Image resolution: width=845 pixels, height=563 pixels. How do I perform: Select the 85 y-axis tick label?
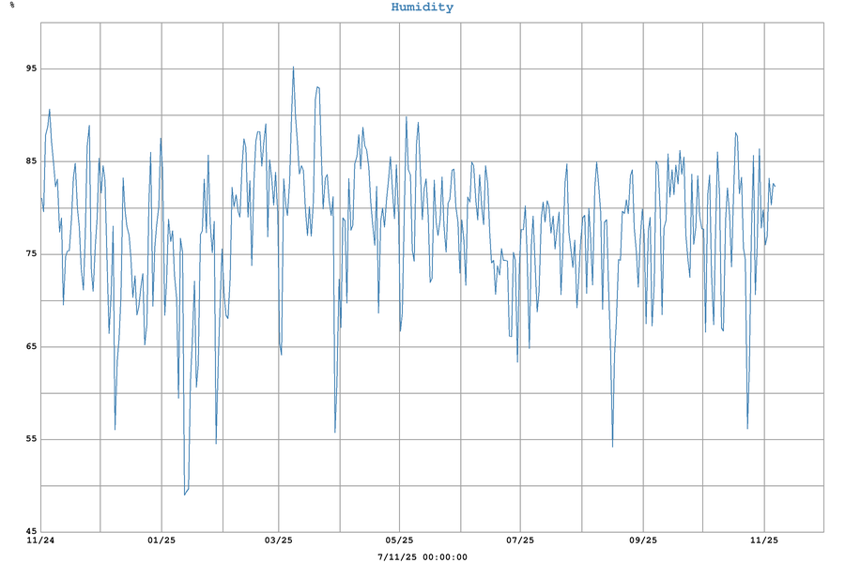coord(31,161)
